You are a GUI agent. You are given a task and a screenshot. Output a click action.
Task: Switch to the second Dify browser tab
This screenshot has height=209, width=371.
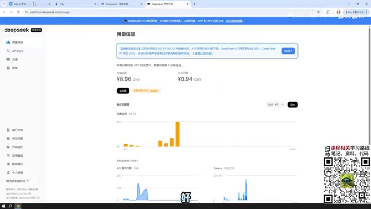pos(75,4)
